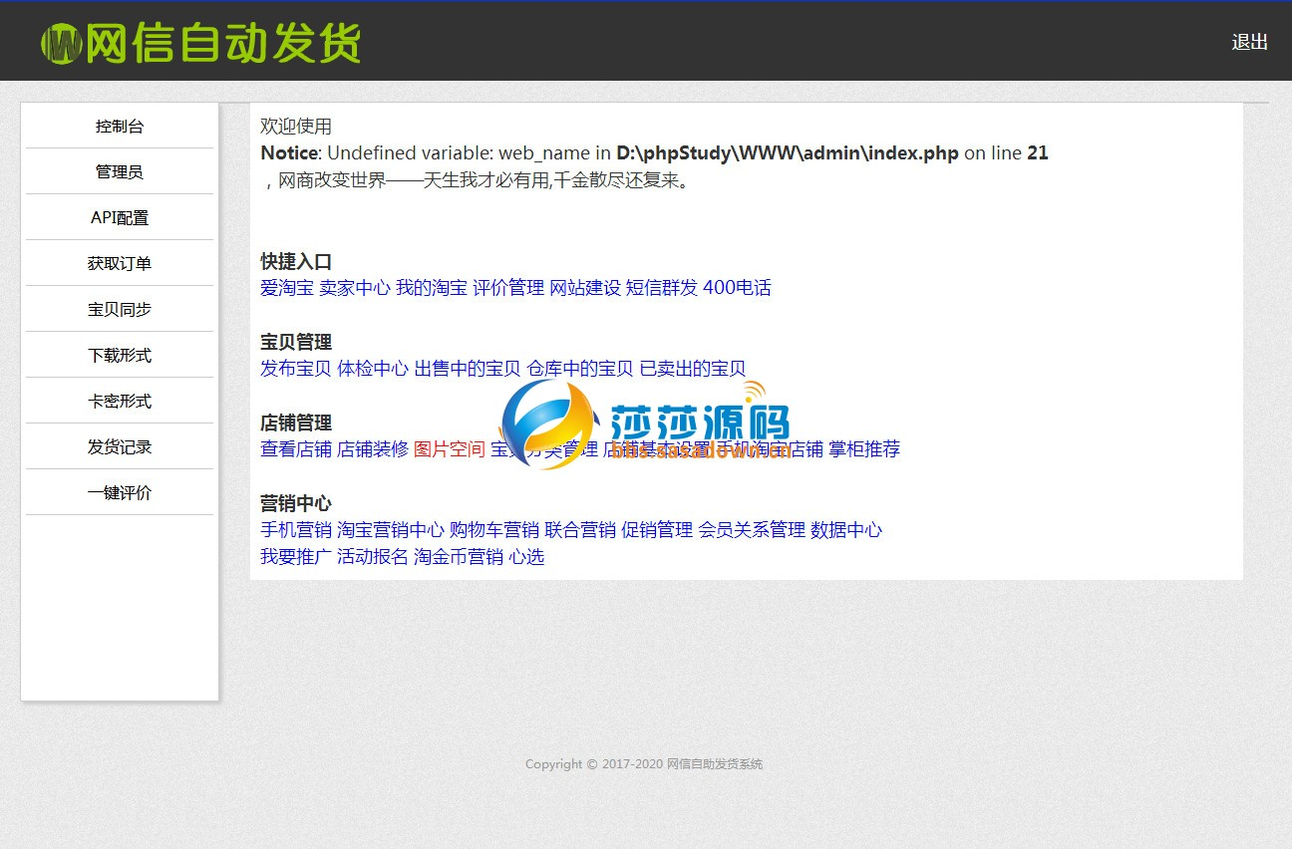The height and width of the screenshot is (849, 1292).
Task: Click the 网信自动发货 logo in the header
Action: click(200, 43)
